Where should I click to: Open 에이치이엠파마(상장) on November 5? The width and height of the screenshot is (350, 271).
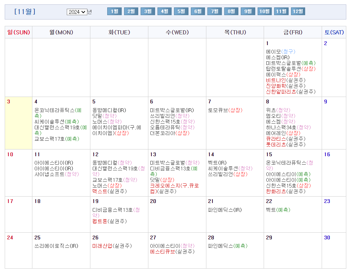click(x=117, y=130)
